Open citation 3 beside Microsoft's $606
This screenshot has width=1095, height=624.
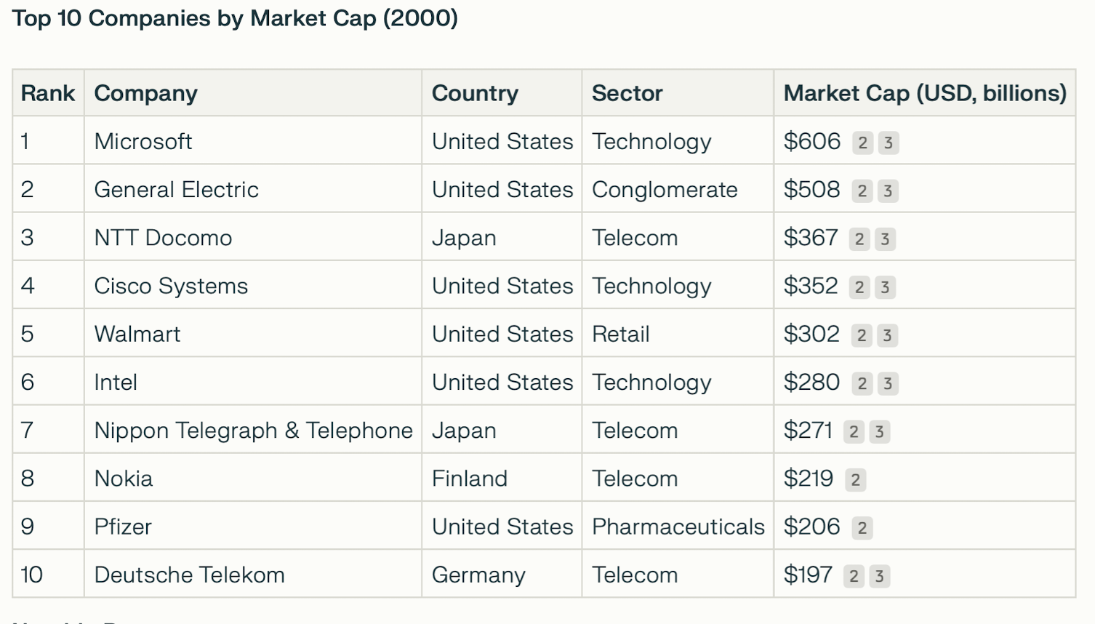888,143
